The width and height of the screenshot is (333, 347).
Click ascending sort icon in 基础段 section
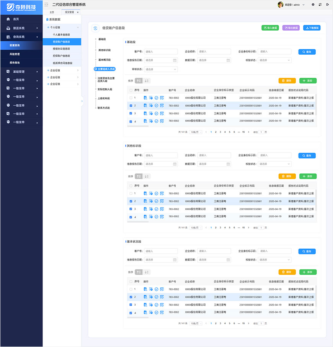[139, 81]
